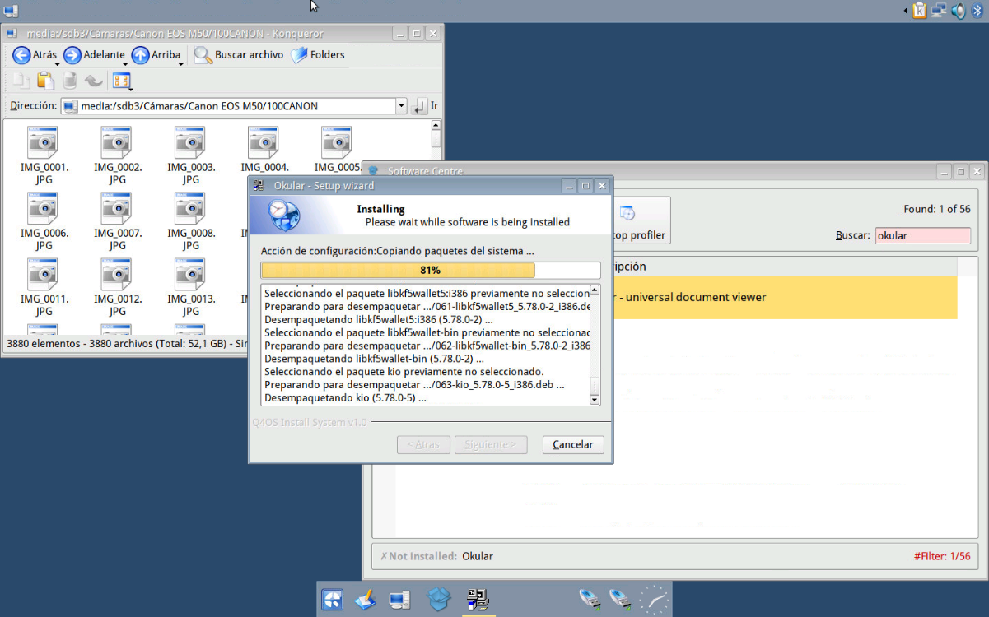Click the Buscar search field containing okular
989x617 pixels.
tap(922, 235)
